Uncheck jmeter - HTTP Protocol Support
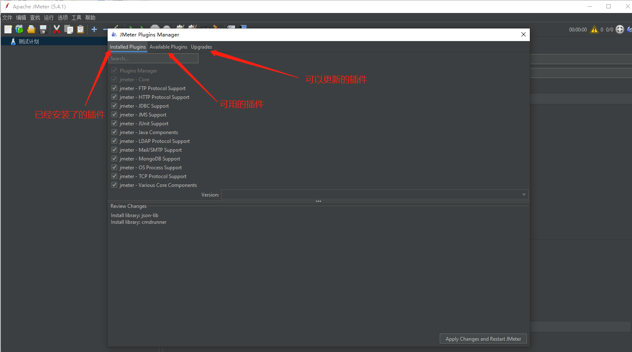The height and width of the screenshot is (352, 632). coord(114,97)
